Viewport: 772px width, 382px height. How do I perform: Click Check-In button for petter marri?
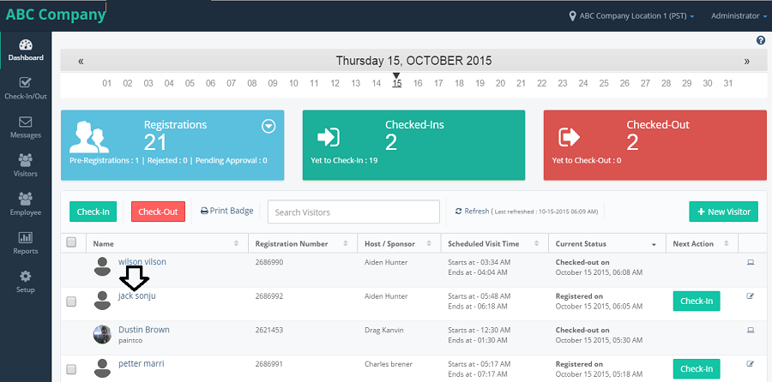pyautogui.click(x=697, y=369)
